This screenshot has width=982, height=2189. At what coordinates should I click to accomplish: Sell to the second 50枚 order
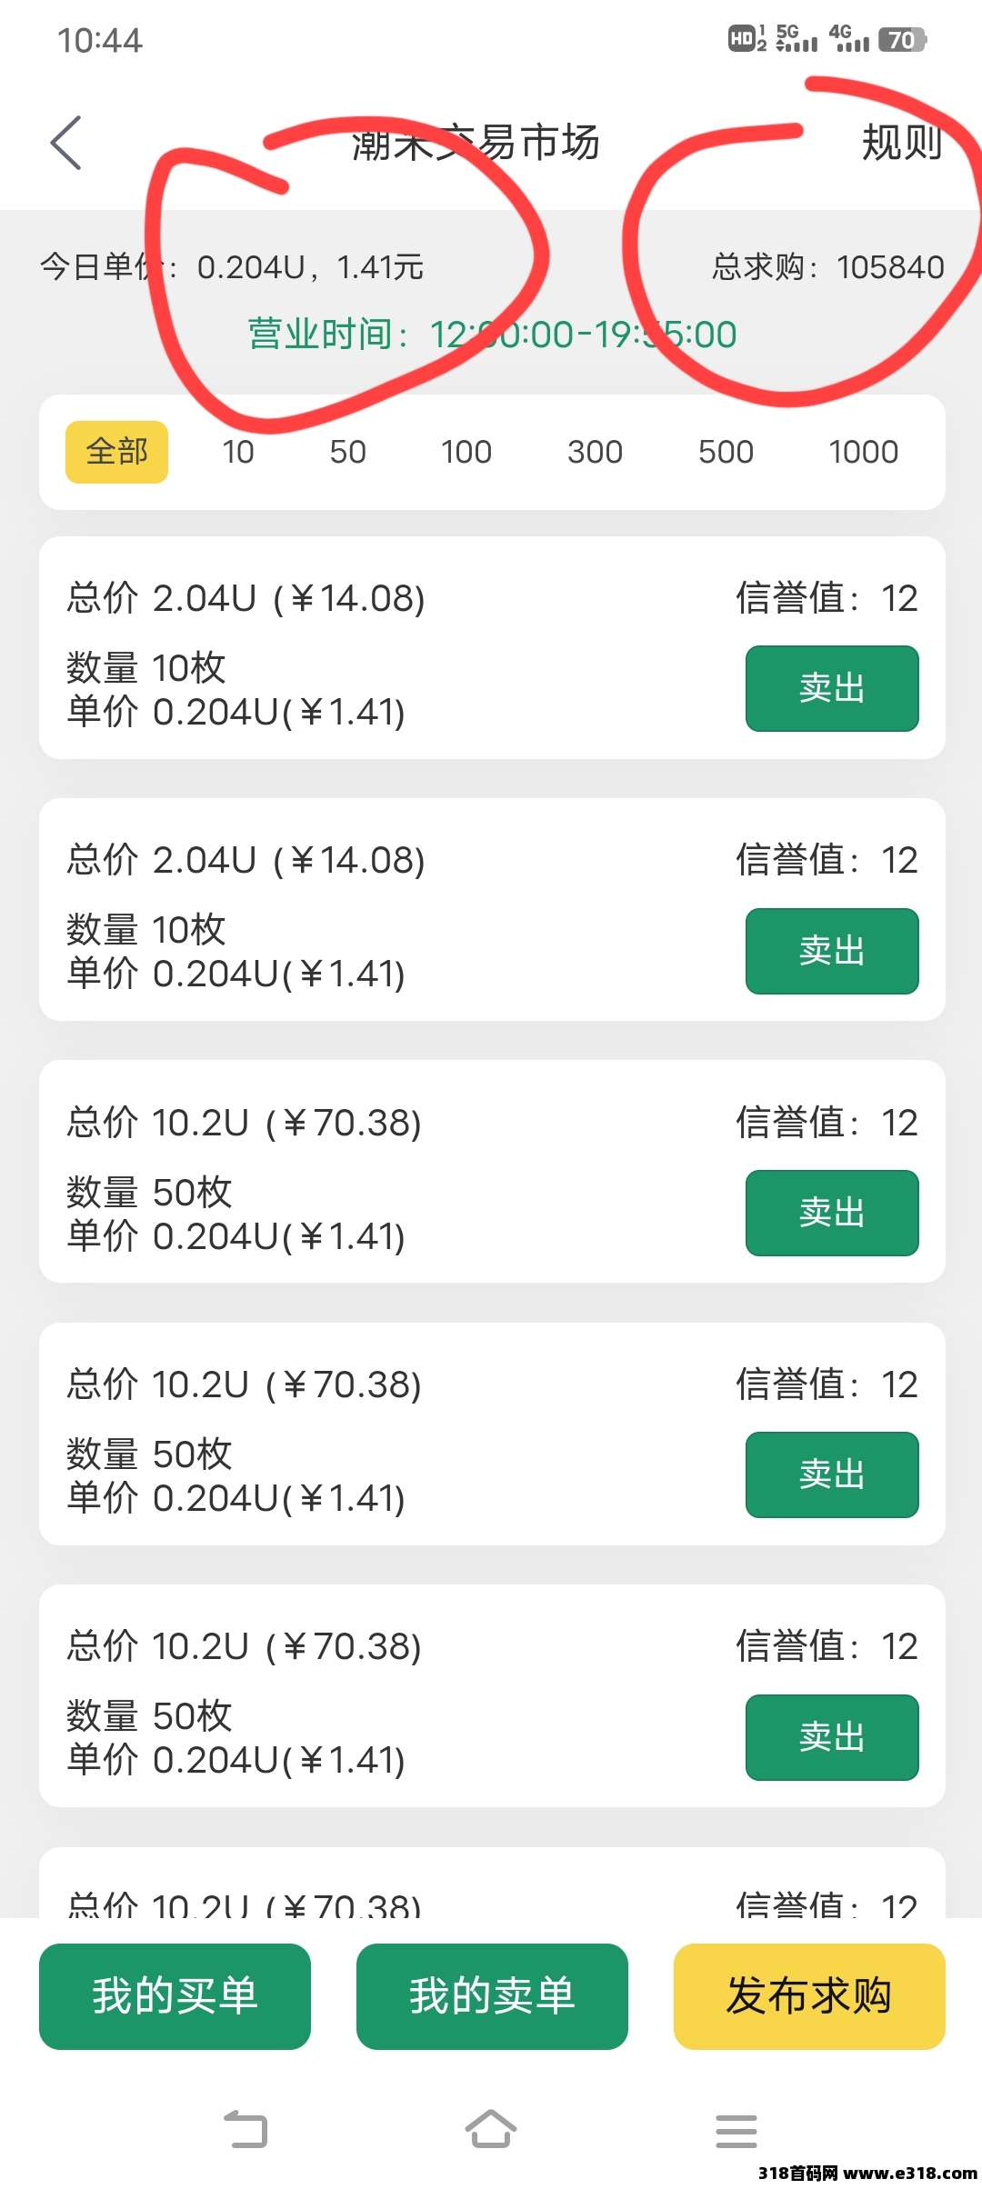(x=832, y=1474)
